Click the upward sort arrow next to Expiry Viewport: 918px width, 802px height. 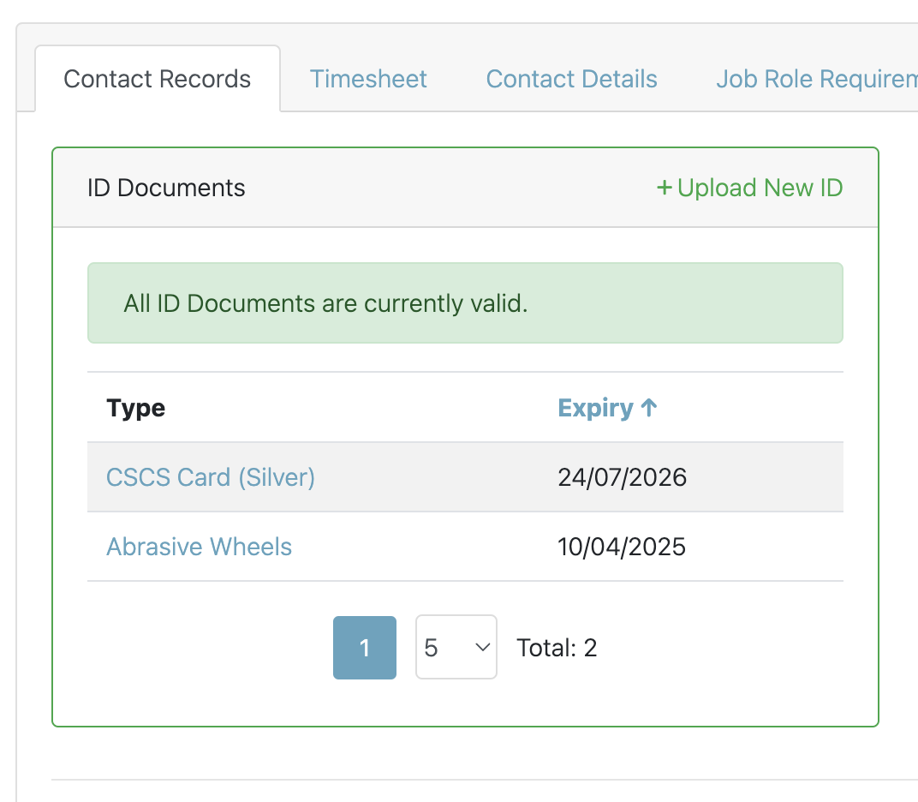click(x=650, y=408)
